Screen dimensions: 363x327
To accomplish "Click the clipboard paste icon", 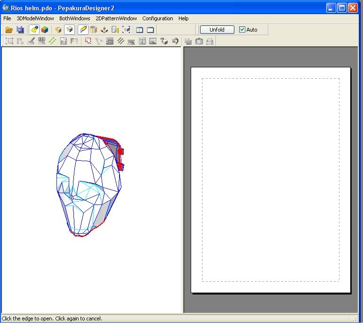I will tap(199, 41).
